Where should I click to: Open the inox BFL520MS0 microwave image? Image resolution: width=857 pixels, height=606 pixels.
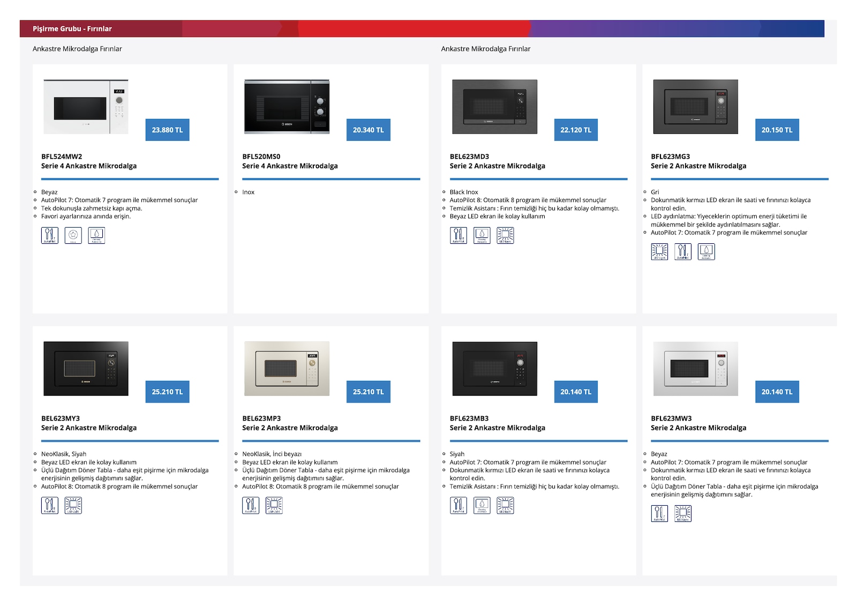287,107
